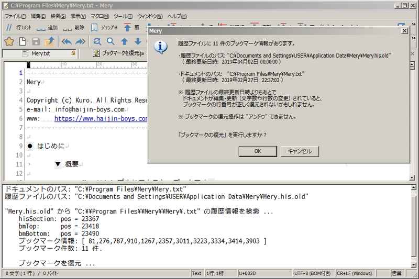Open the ツール(T) menu

point(123,16)
